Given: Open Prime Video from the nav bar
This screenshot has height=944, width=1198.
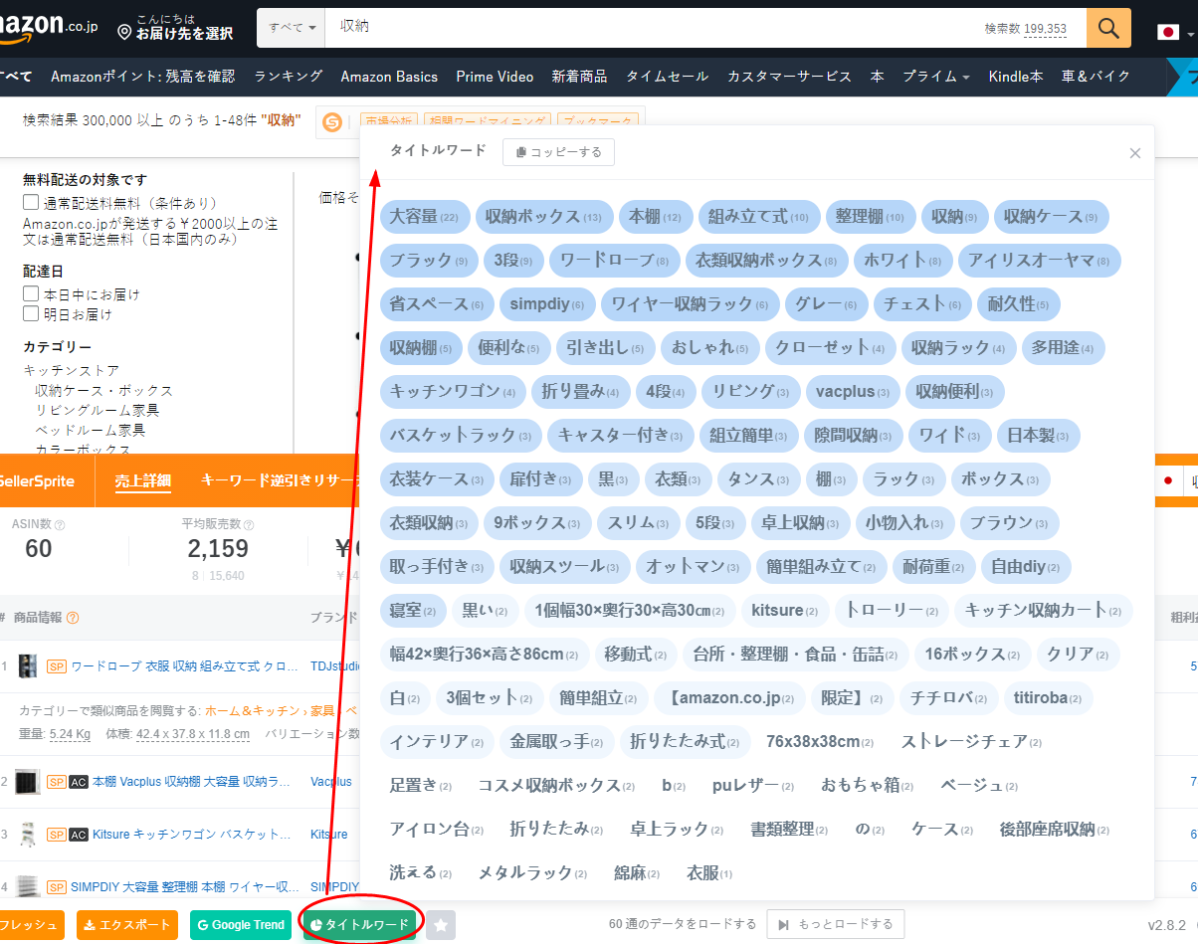Looking at the screenshot, I should pos(495,77).
